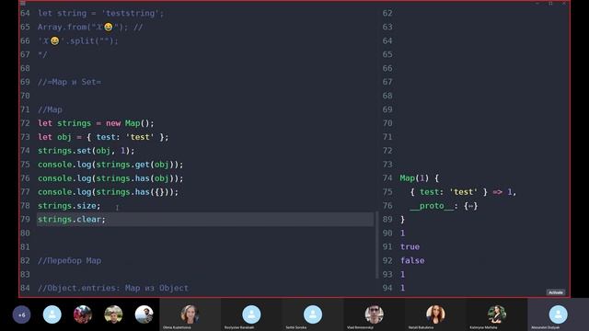Click 'console.log(strings.get(obj));' line

pos(110,165)
